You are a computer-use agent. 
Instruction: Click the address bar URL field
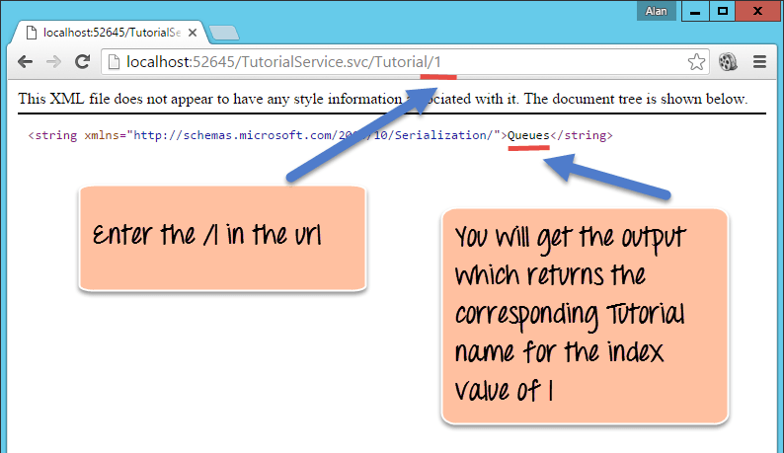click(395, 62)
